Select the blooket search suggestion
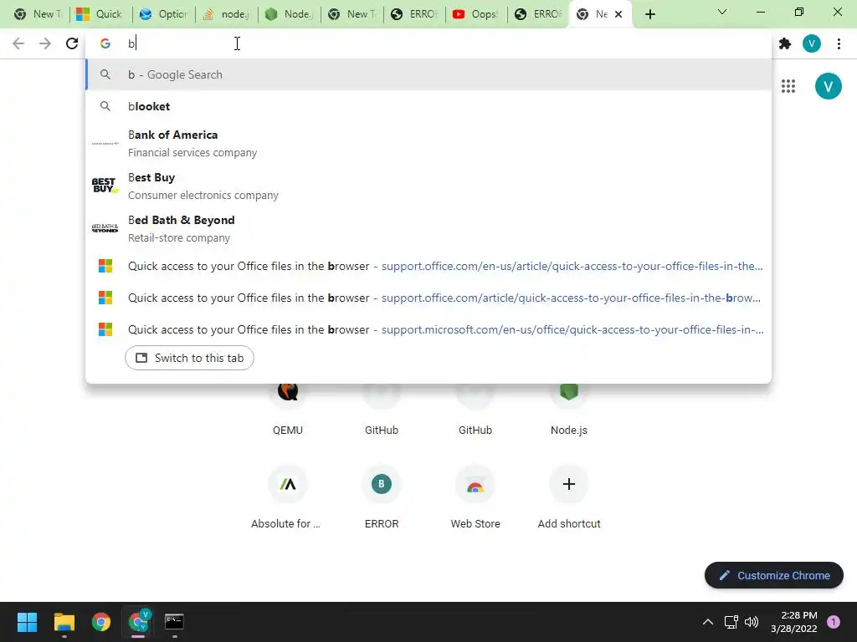Image resolution: width=857 pixels, height=642 pixels. tap(428, 106)
